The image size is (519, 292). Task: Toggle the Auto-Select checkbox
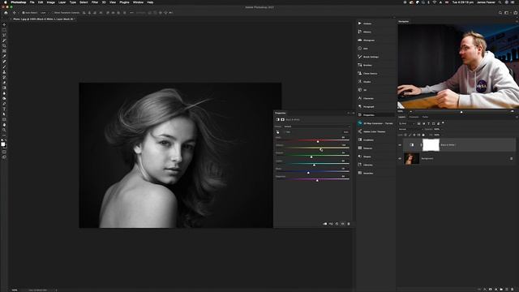coord(24,13)
